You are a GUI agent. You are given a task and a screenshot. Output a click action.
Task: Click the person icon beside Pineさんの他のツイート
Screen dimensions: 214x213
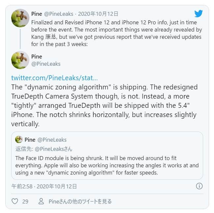[x=41, y=201]
